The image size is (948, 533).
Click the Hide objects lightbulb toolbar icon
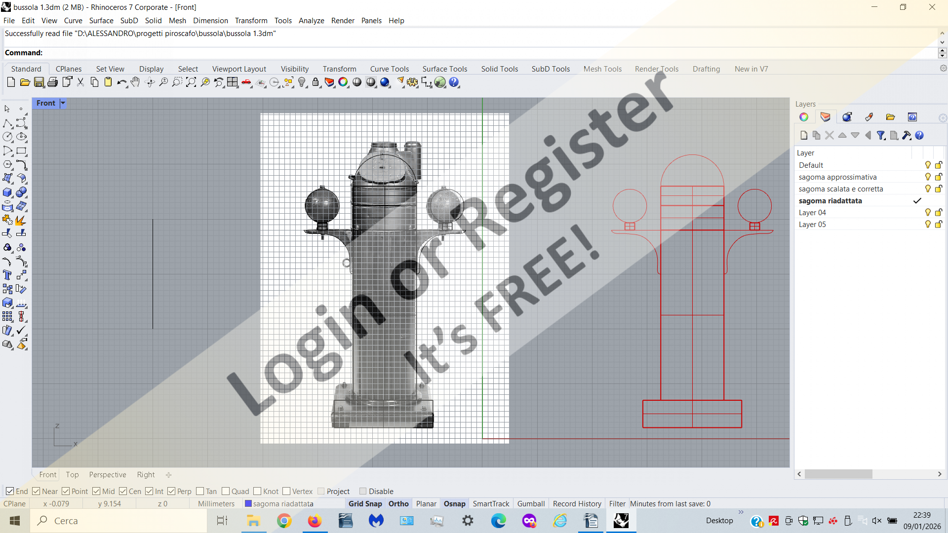pyautogui.click(x=302, y=82)
